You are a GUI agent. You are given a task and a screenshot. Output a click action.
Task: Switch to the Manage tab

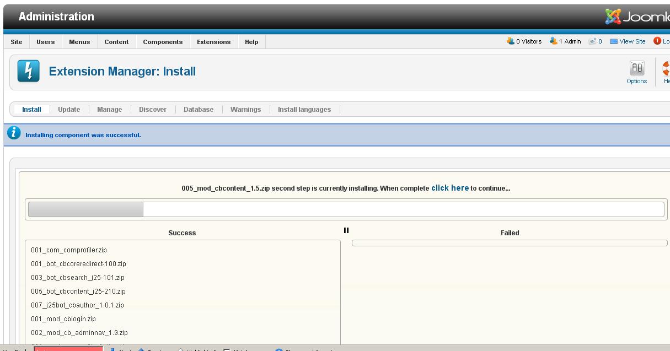click(x=110, y=110)
